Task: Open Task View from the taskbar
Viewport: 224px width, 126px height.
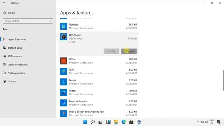Action: pyautogui.click(x=100, y=122)
